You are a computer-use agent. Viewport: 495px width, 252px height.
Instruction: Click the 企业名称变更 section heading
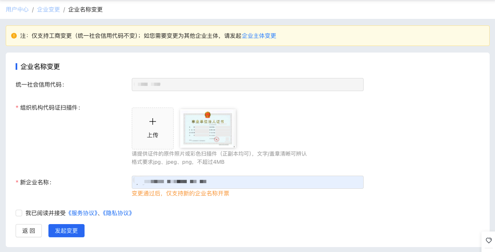tap(40, 66)
